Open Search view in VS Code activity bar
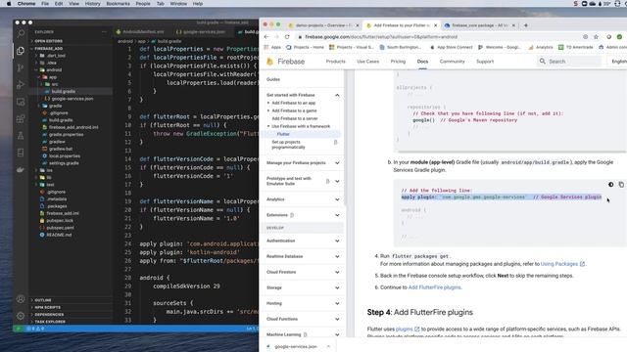This screenshot has width=627, height=352. click(x=21, y=34)
